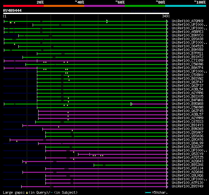209x195 pixels.
Task: Click the red ~20% identity legend segment
Action: [24, 6]
